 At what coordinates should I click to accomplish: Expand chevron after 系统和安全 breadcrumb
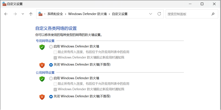pyautogui.click(x=65, y=14)
